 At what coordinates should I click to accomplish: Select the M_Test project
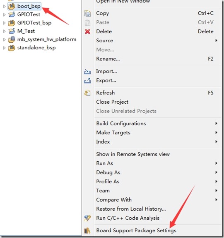point(26,31)
